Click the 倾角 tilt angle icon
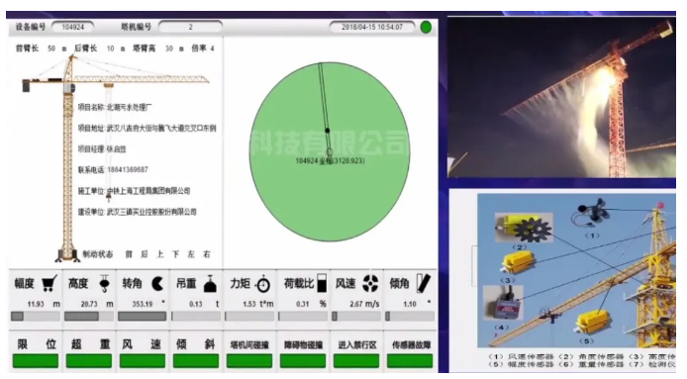This screenshot has width=687, height=379. pos(424,283)
